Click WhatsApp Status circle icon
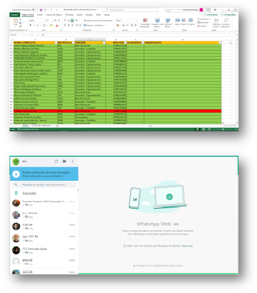 click(x=56, y=161)
